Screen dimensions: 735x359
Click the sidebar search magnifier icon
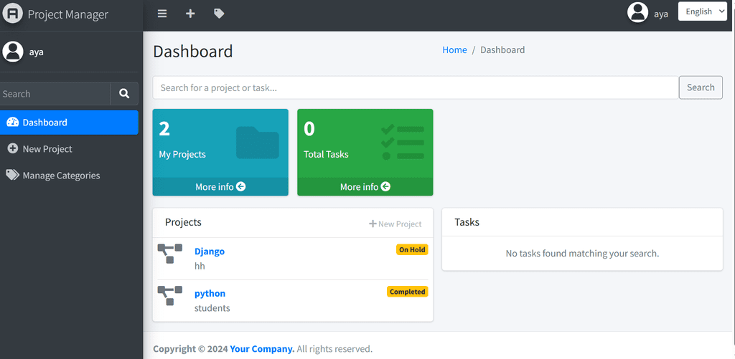[124, 94]
